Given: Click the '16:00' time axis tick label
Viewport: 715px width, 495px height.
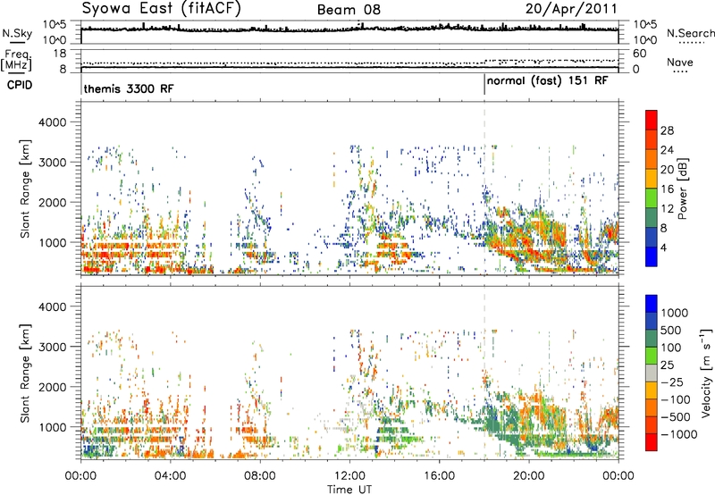Looking at the screenshot, I should pos(439,476).
